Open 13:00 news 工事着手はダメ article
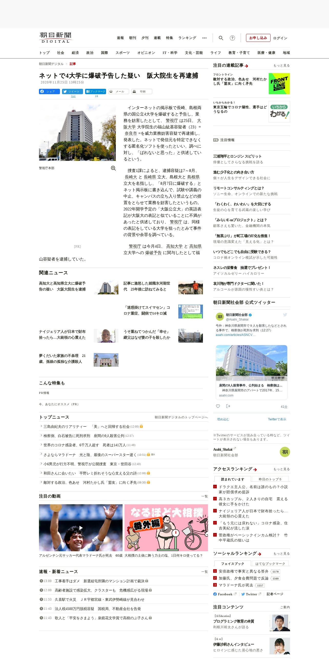The width and height of the screenshot is (329, 659). 99,581
